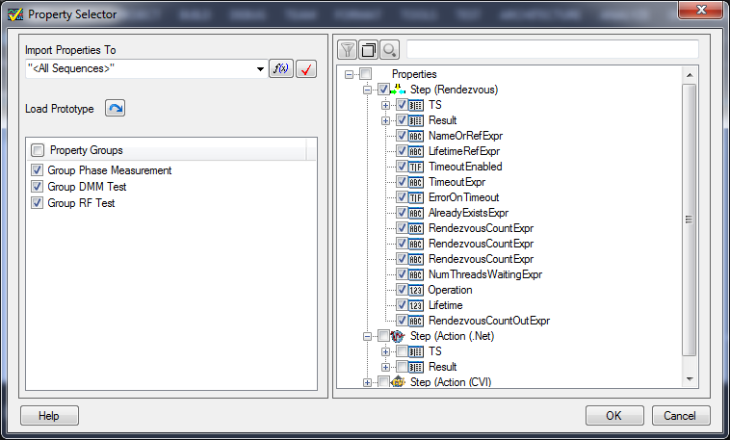Screen dimensions: 730x440
Task: Click the boolean type icon beside TimeoutEnabled
Action: point(416,167)
